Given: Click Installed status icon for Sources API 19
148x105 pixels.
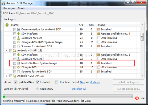Looking at the screenshot, I should (x=99, y=46).
